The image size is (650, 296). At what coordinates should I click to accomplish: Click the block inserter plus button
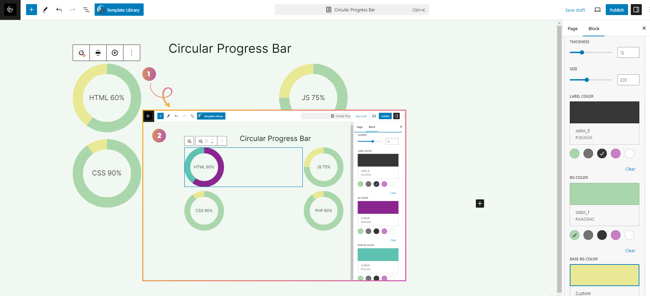(x=32, y=10)
